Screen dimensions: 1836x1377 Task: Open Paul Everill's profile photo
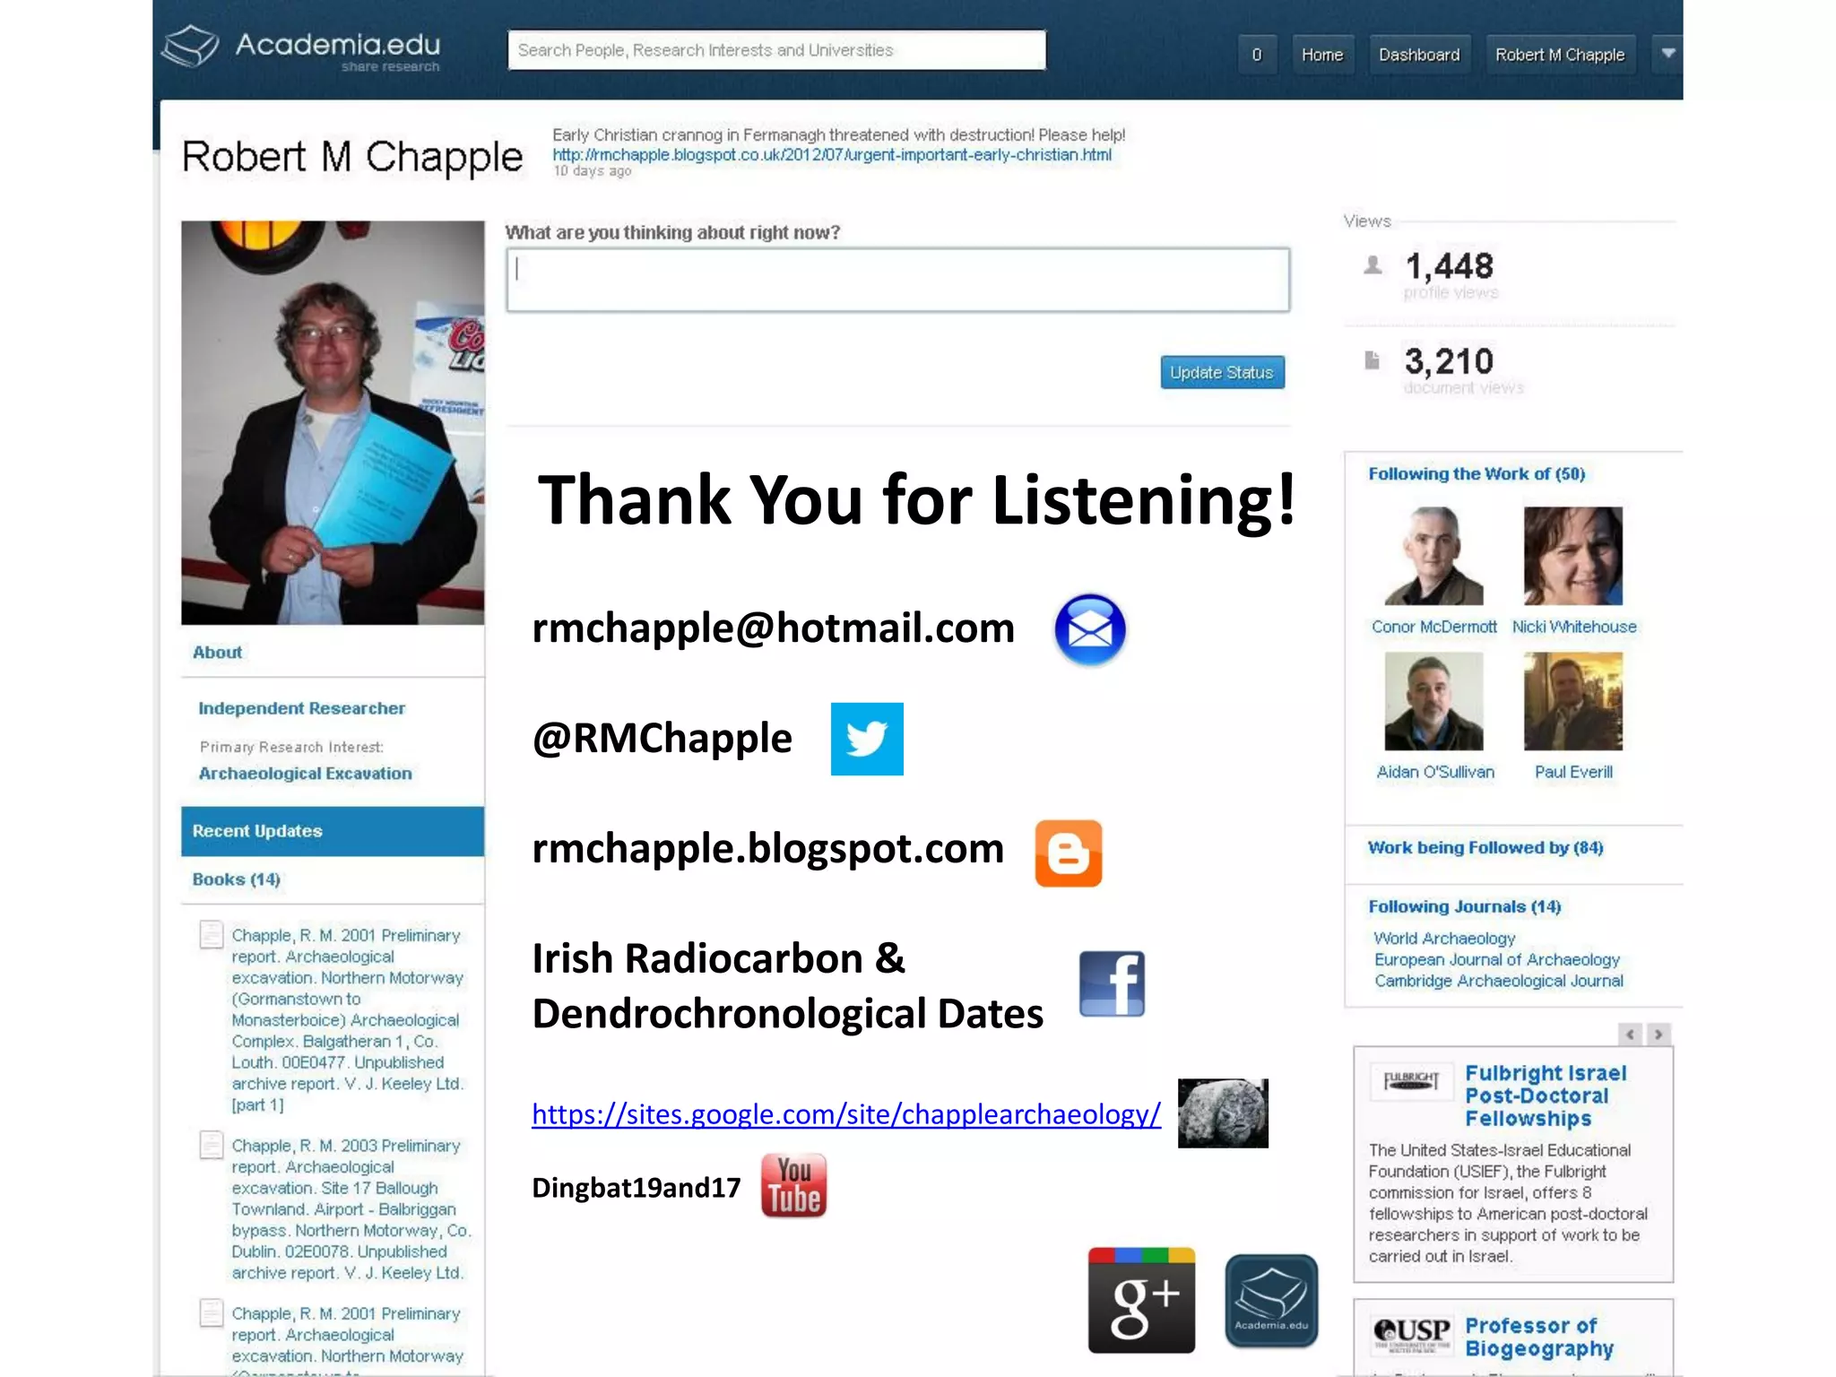tap(1573, 701)
